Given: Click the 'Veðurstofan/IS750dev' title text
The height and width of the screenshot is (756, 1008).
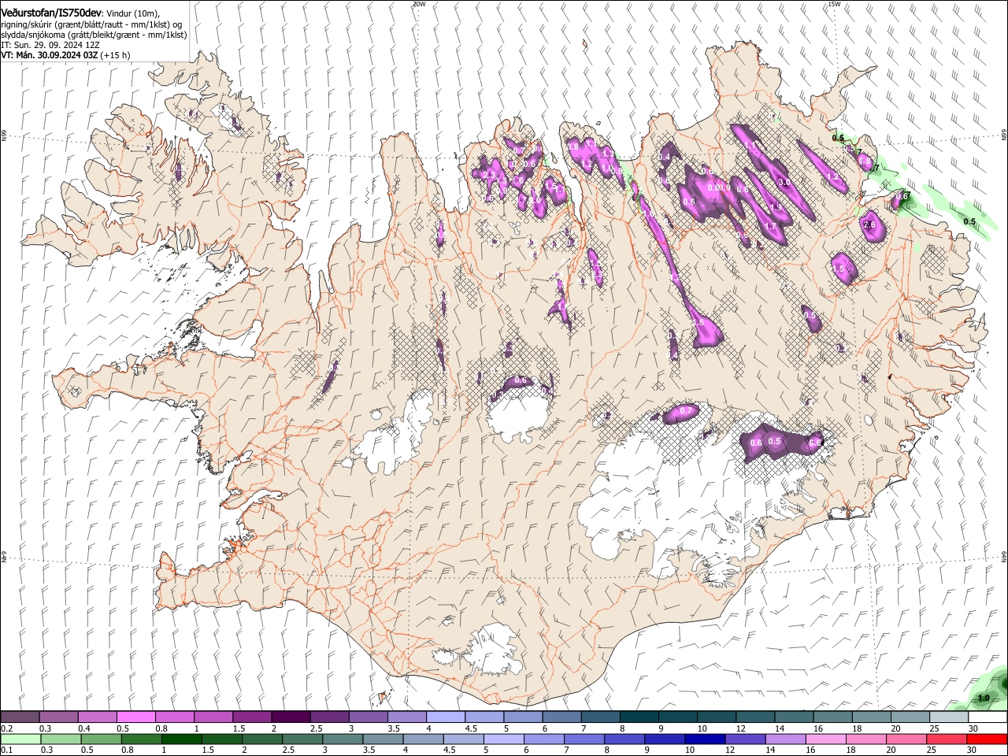Looking at the screenshot, I should tap(50, 13).
